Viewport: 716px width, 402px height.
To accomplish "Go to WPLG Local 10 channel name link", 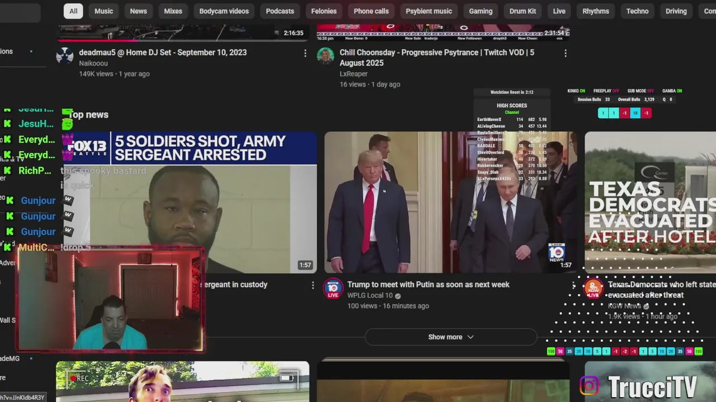I will coord(370,295).
